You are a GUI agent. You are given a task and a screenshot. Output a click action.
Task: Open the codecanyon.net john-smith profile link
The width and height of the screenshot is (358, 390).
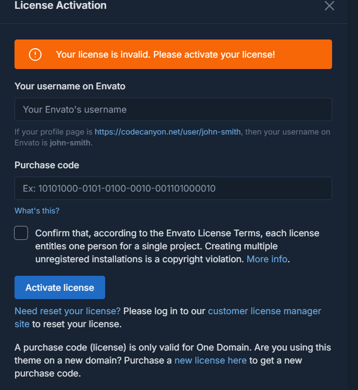pyautogui.click(x=168, y=132)
